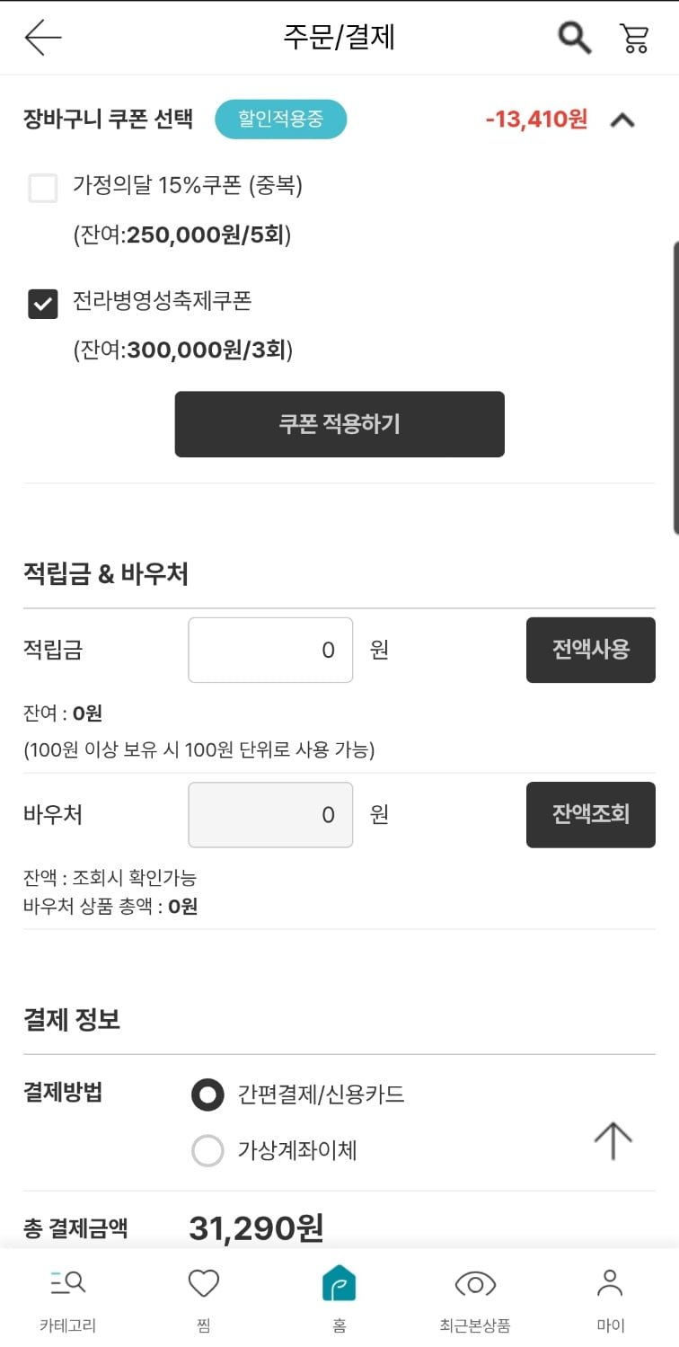The width and height of the screenshot is (679, 1347).
Task: Select 가상계좌이체 payment option
Action: tap(207, 1150)
